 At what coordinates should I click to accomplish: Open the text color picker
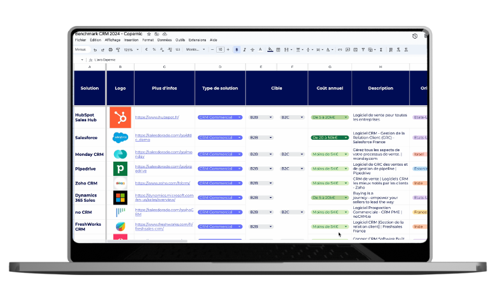(x=260, y=50)
